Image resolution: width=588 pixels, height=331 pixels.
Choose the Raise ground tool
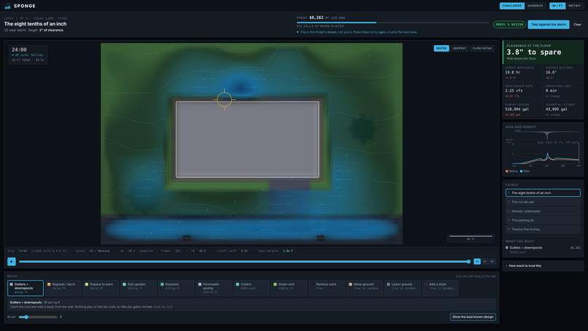coord(365,288)
